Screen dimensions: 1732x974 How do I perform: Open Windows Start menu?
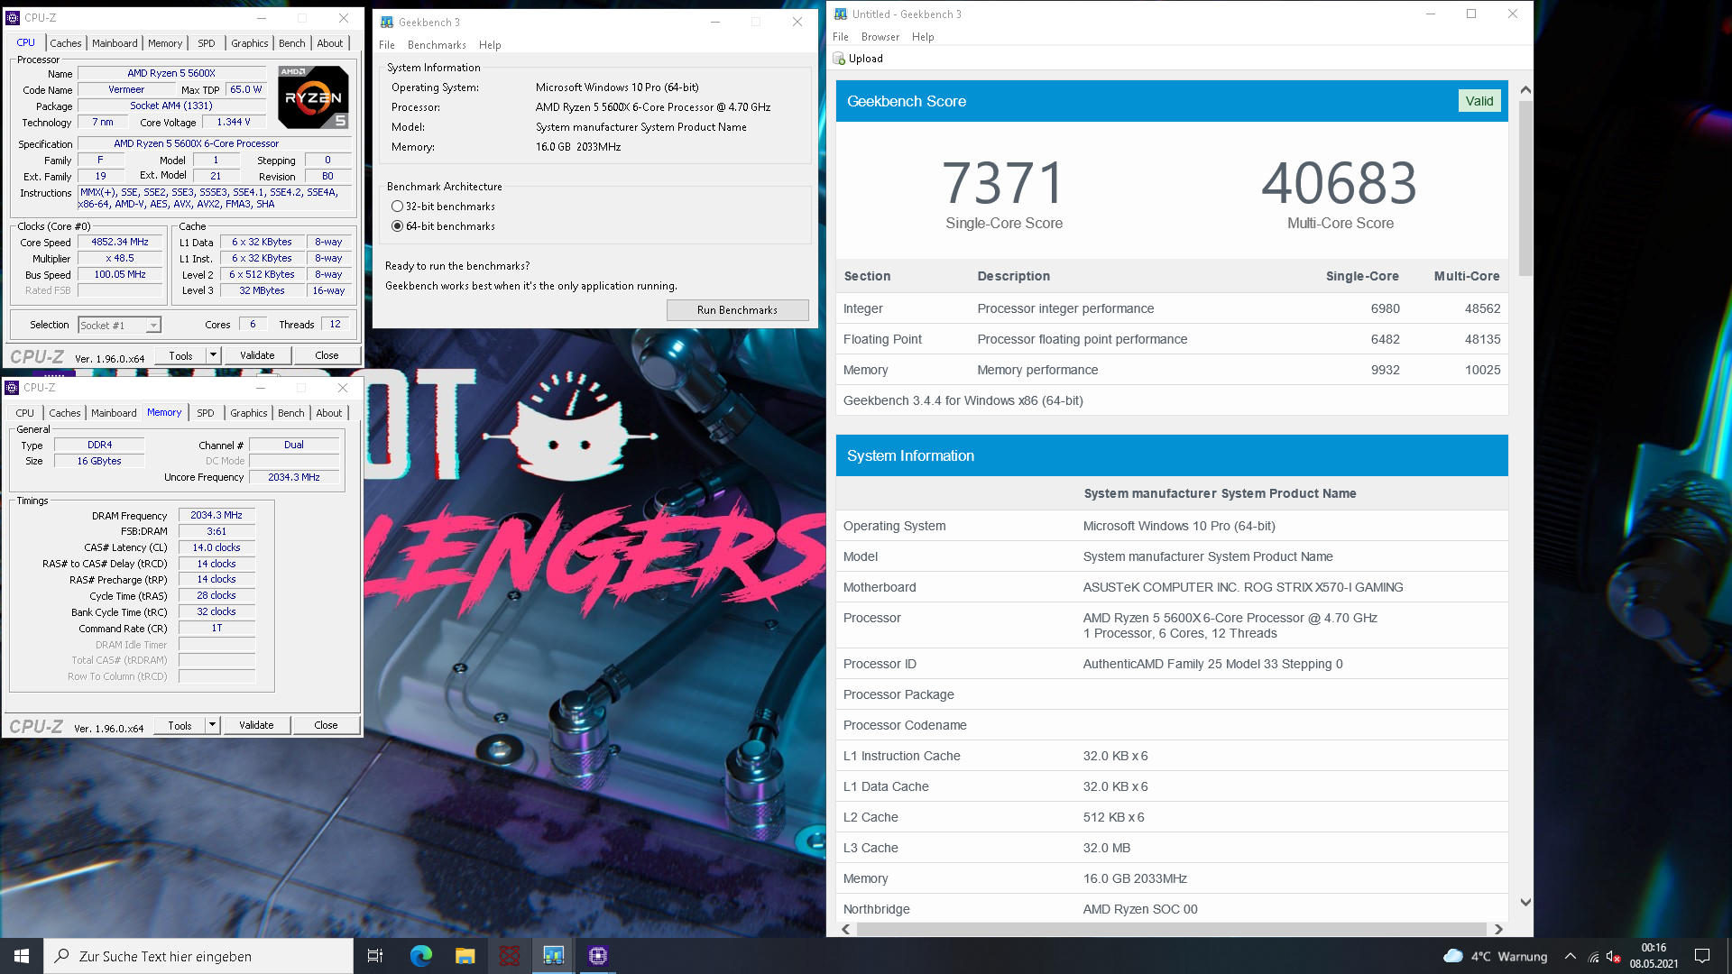(22, 956)
